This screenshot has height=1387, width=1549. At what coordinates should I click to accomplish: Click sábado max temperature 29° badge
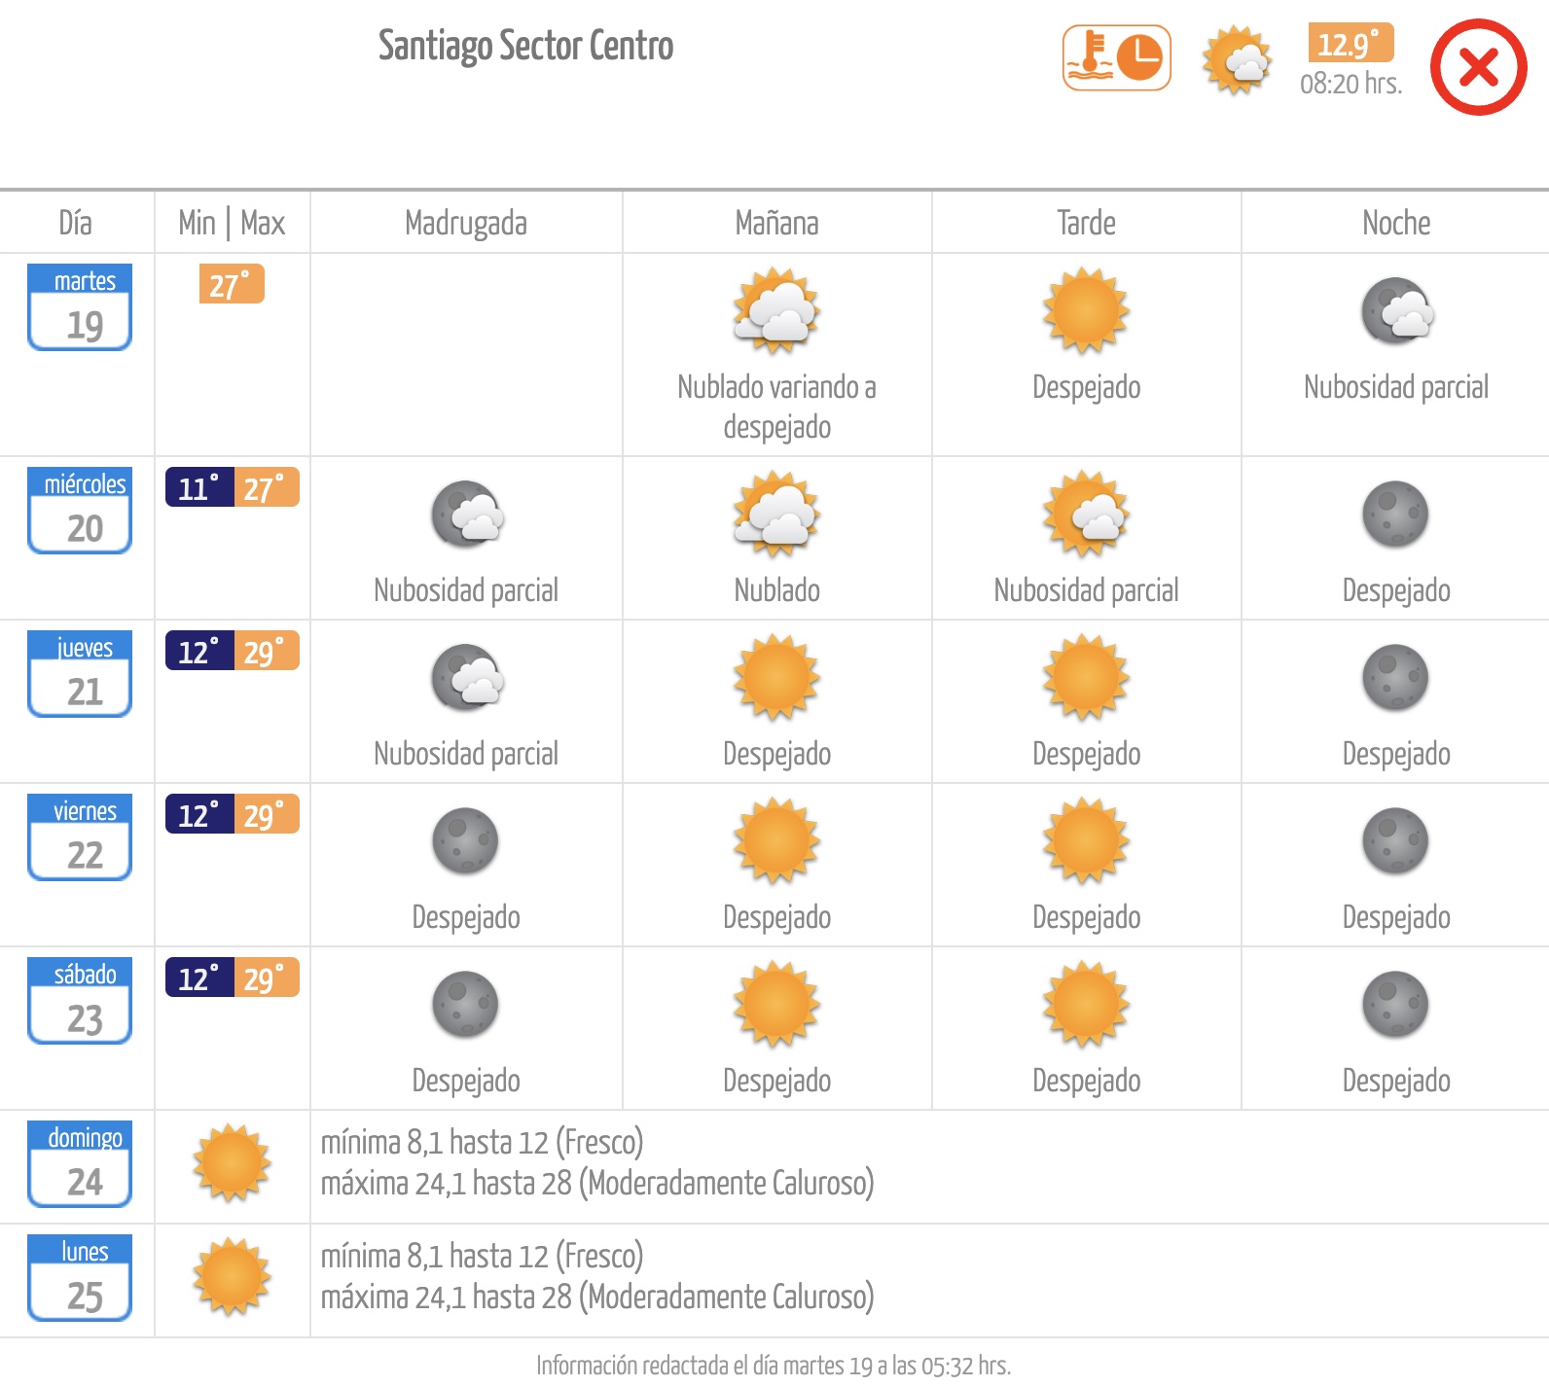(x=267, y=978)
